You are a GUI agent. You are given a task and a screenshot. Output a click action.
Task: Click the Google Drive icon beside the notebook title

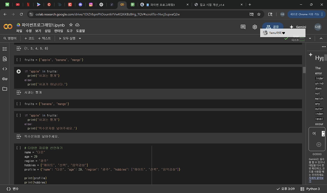[x=18, y=25]
